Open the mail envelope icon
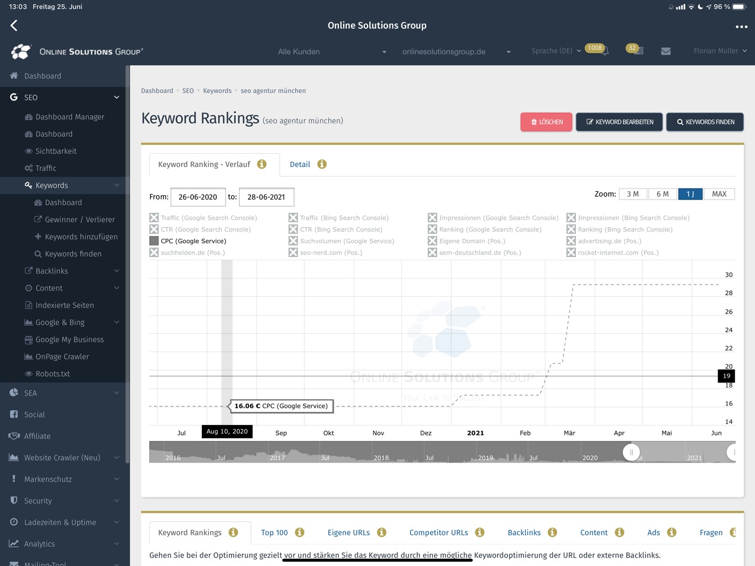This screenshot has width=755, height=566. 666,51
